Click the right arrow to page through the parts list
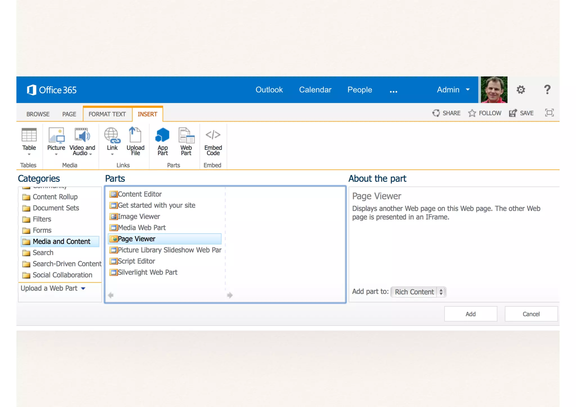Image resolution: width=576 pixels, height=407 pixels. (x=230, y=295)
